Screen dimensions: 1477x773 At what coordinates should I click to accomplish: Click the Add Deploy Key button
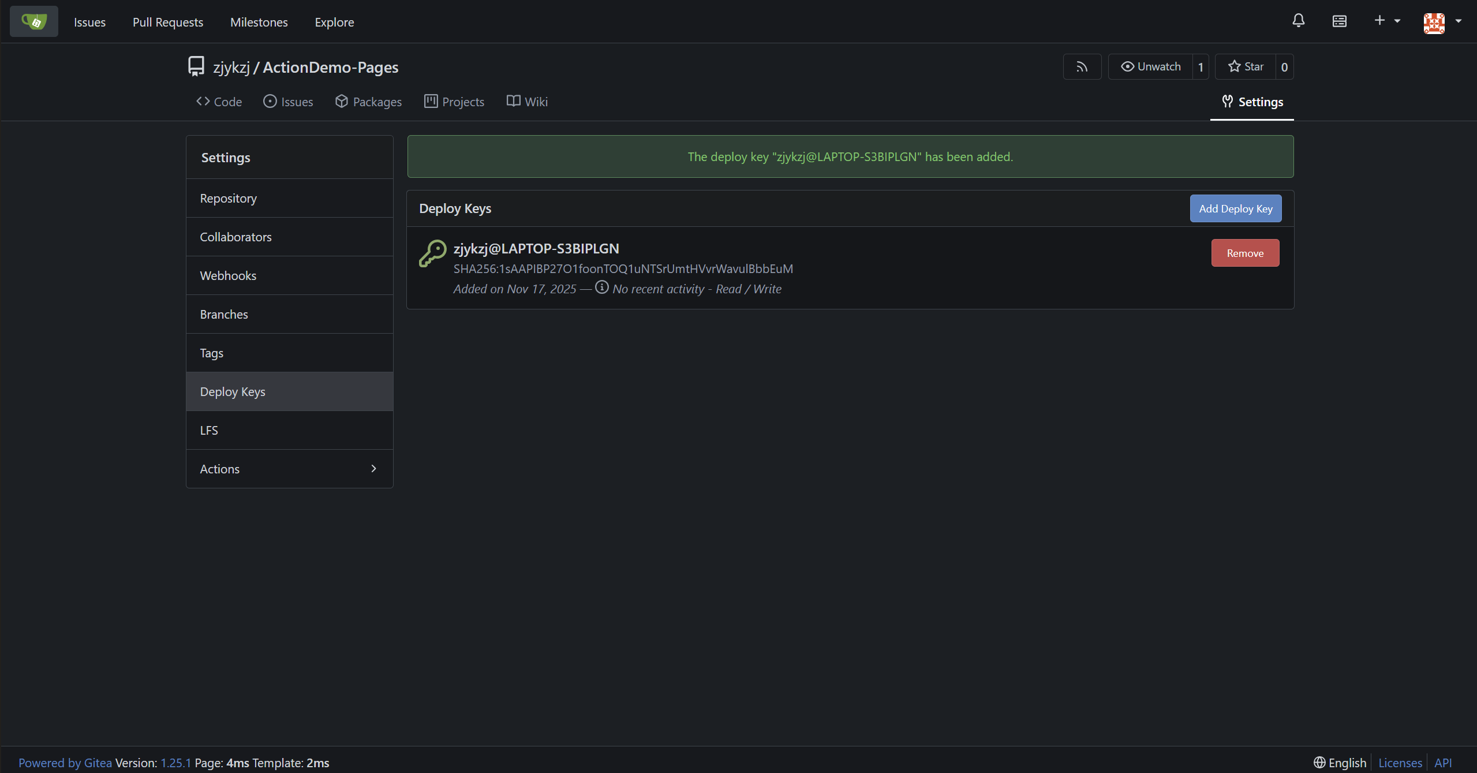[1235, 208]
